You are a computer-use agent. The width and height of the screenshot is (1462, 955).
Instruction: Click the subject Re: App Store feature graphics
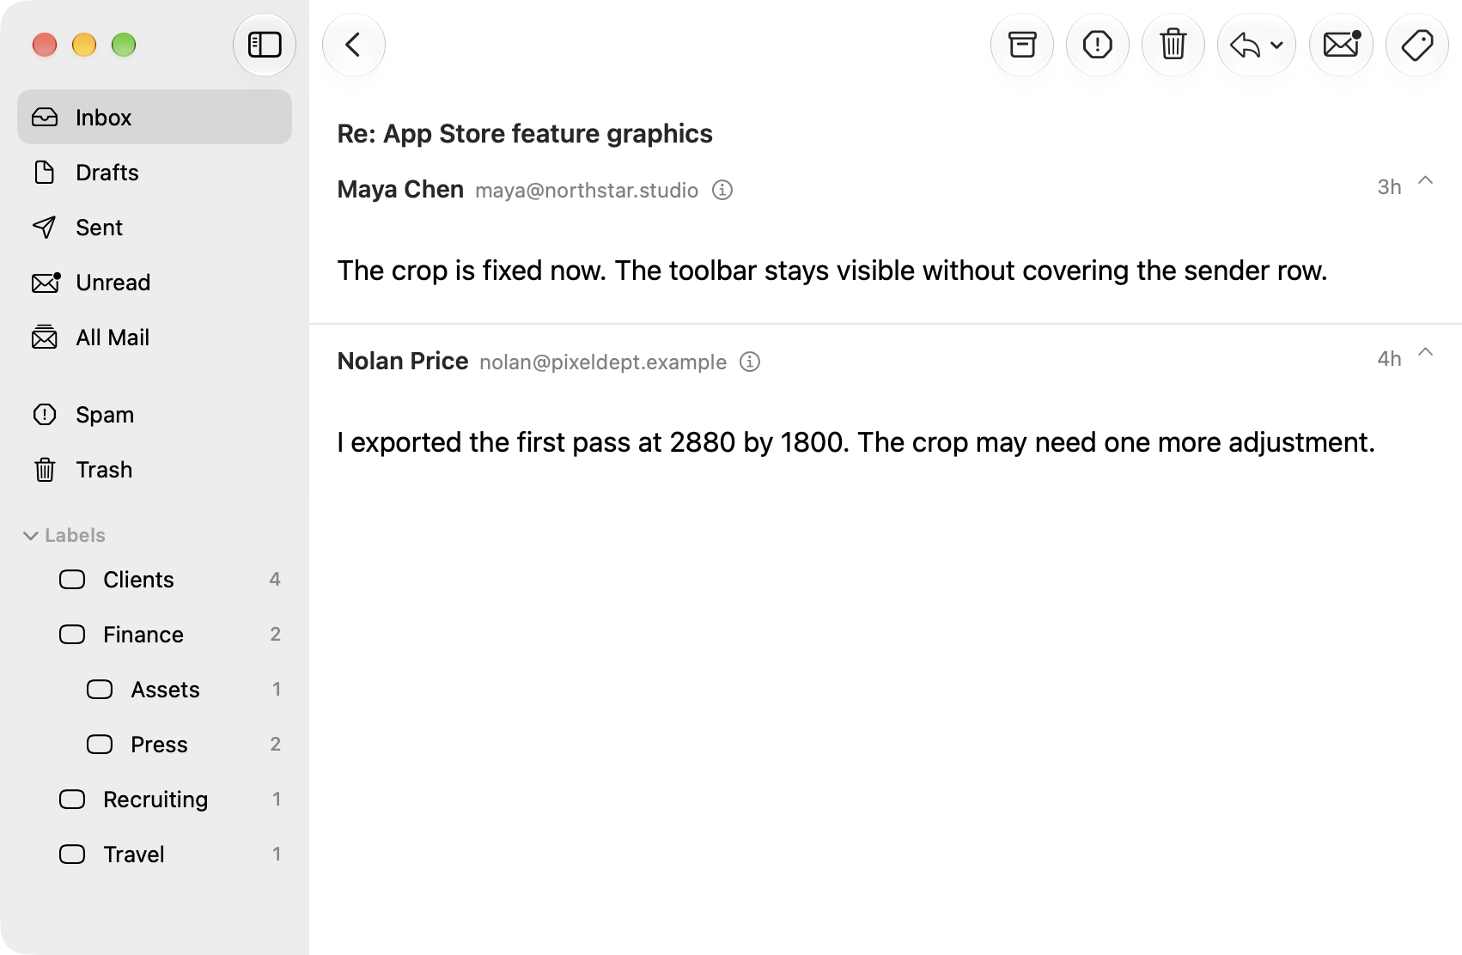click(x=525, y=134)
